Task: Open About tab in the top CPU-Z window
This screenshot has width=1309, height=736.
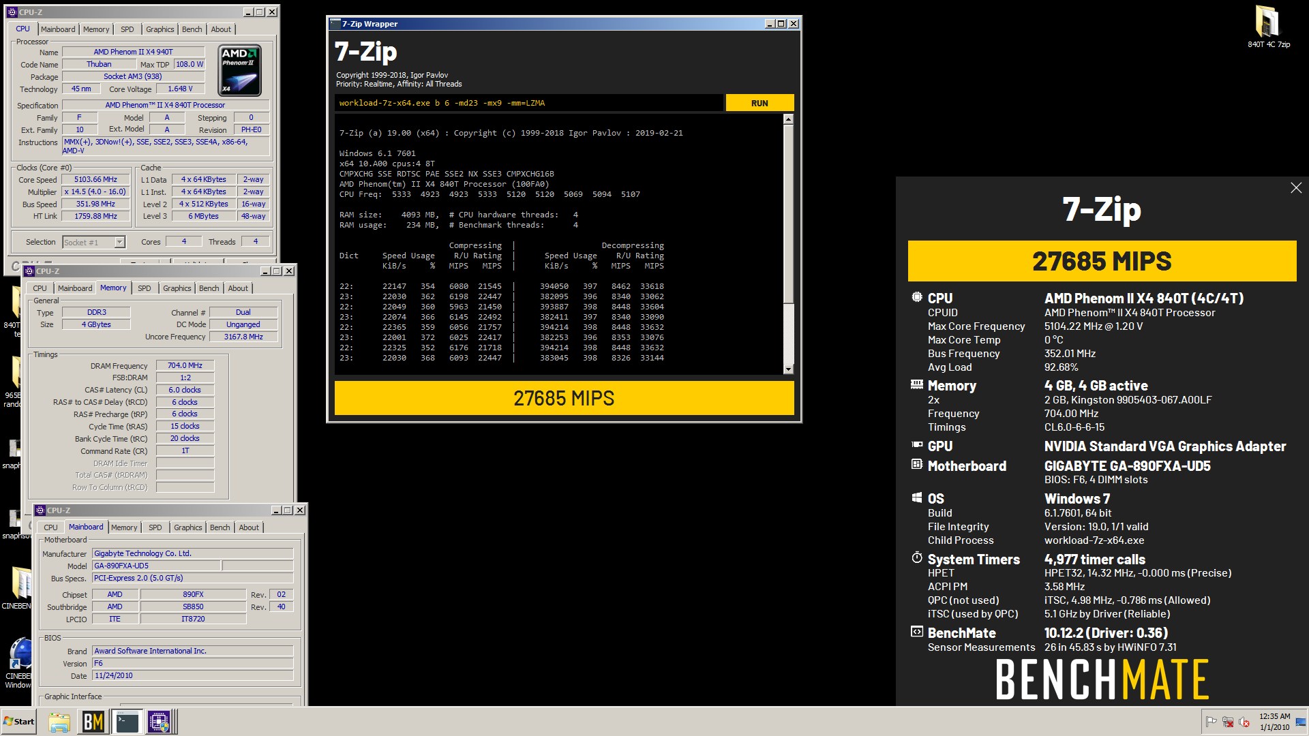Action: pos(221,29)
